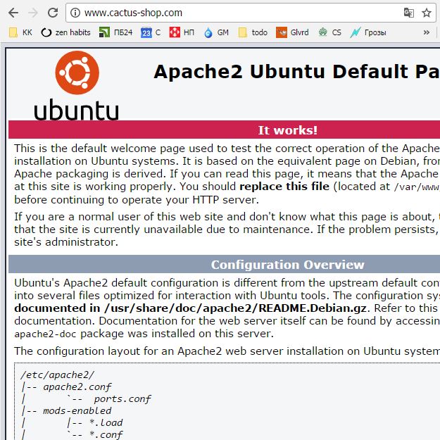Open the Грозы bookmark
This screenshot has width=440, height=440.
coord(368,32)
